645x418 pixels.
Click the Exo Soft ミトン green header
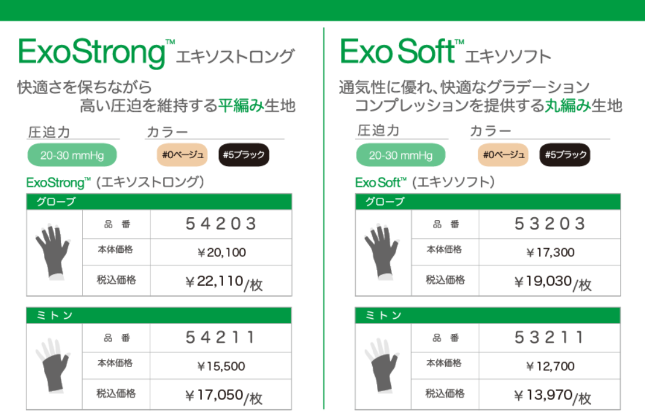(488, 316)
